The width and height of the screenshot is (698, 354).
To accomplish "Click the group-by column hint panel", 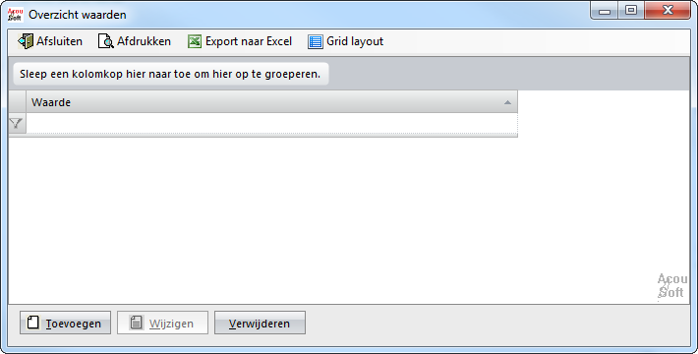I will 171,74.
